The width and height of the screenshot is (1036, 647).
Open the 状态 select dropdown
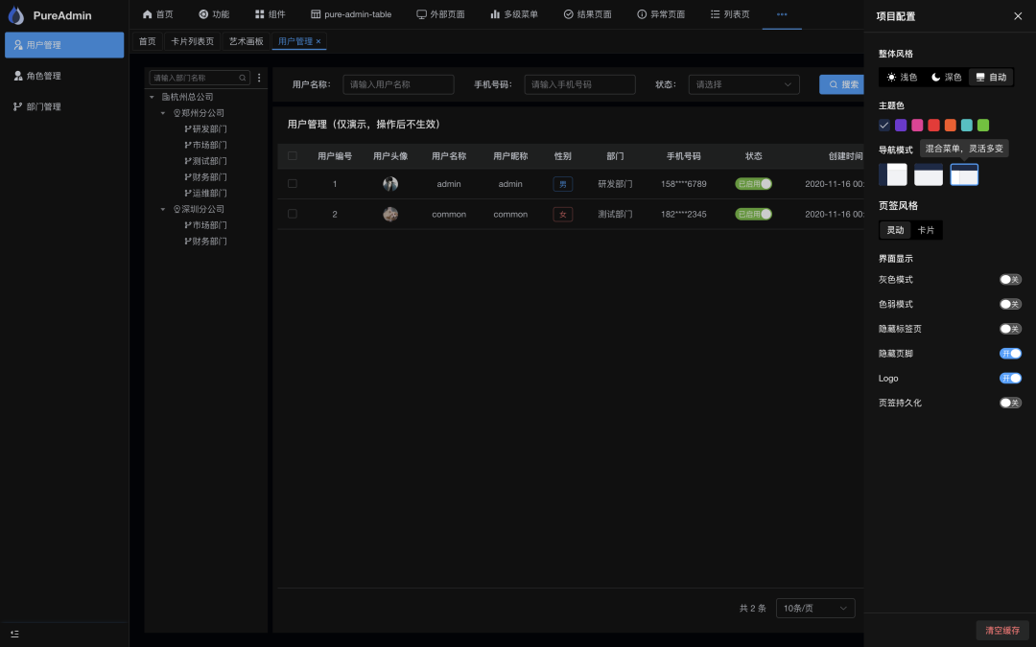pos(743,84)
